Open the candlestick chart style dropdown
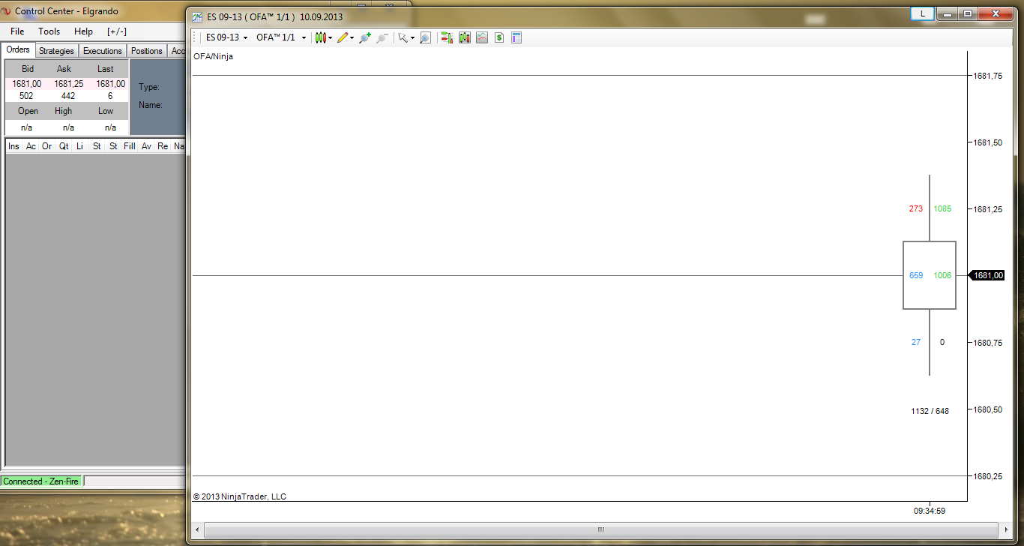1024x546 pixels. point(324,37)
